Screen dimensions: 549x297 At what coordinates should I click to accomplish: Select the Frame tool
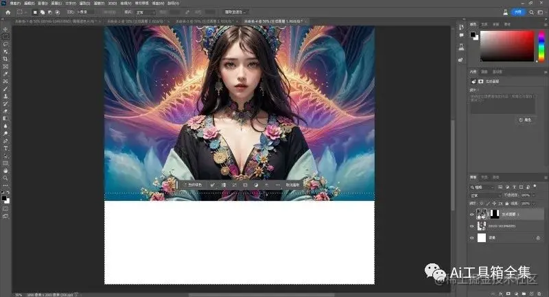click(5, 67)
